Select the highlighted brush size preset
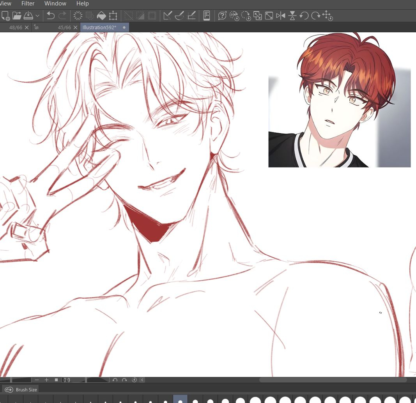The width and height of the screenshot is (416, 403). [x=180, y=399]
